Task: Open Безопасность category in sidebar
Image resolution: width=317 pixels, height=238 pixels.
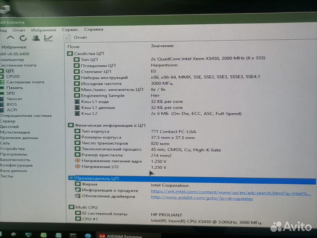Action: [15, 160]
